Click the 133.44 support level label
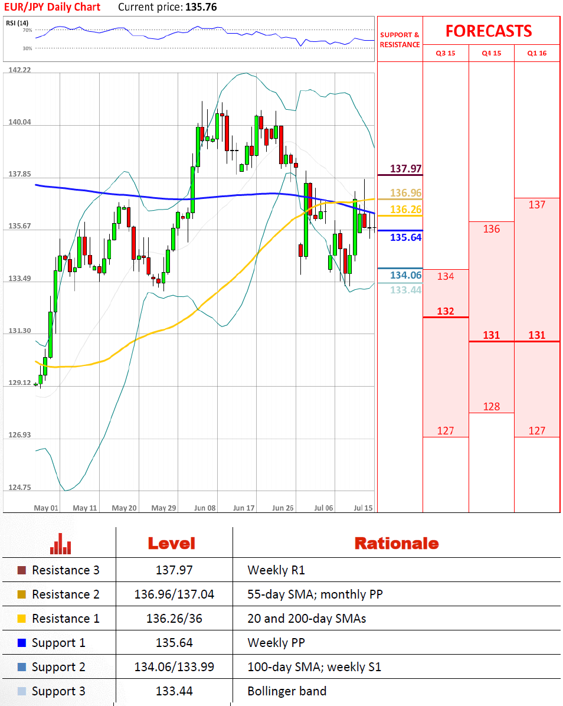Image resolution: width=563 pixels, height=706 pixels. tap(405, 290)
